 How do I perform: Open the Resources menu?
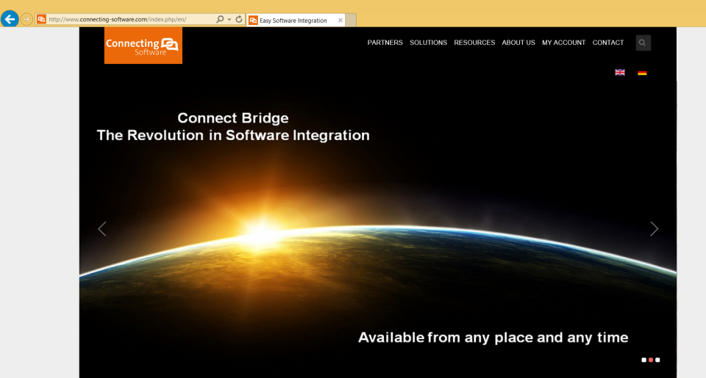click(x=474, y=43)
